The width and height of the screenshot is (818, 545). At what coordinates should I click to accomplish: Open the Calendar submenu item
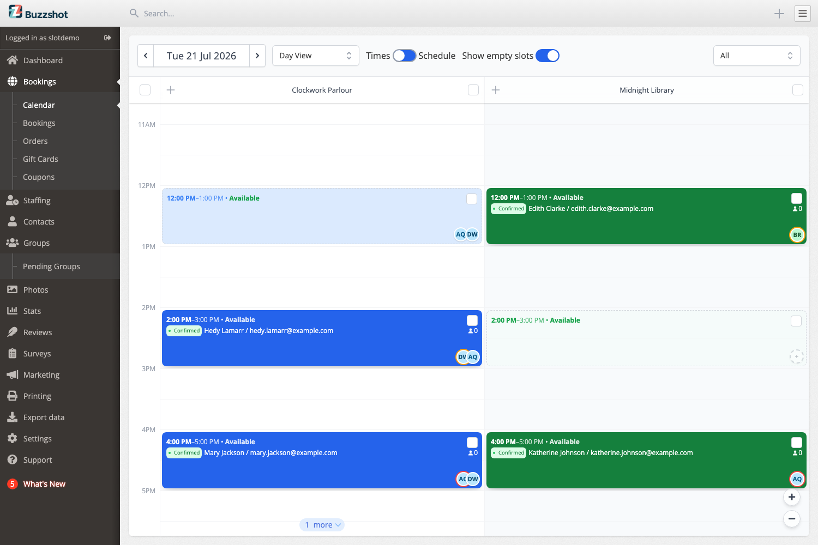[39, 105]
